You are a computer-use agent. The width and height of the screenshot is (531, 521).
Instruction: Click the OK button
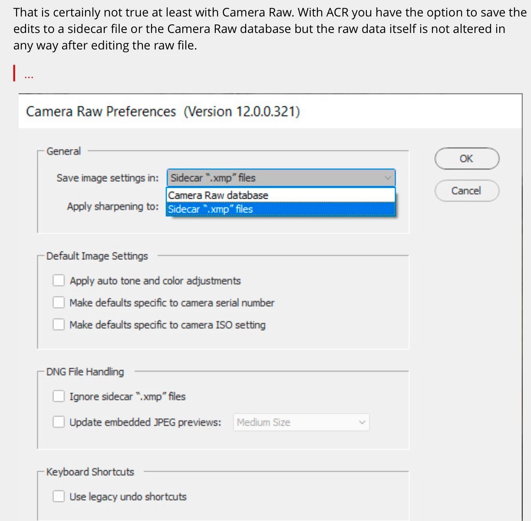point(467,159)
